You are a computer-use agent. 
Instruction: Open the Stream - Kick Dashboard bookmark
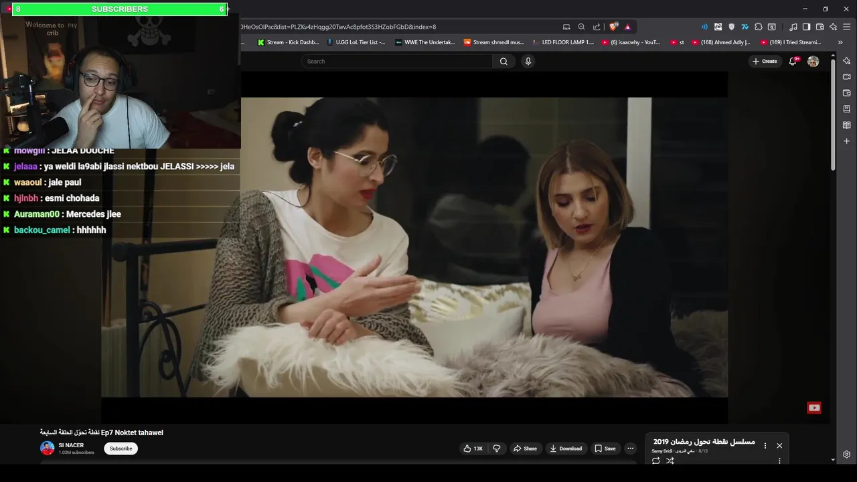(289, 42)
